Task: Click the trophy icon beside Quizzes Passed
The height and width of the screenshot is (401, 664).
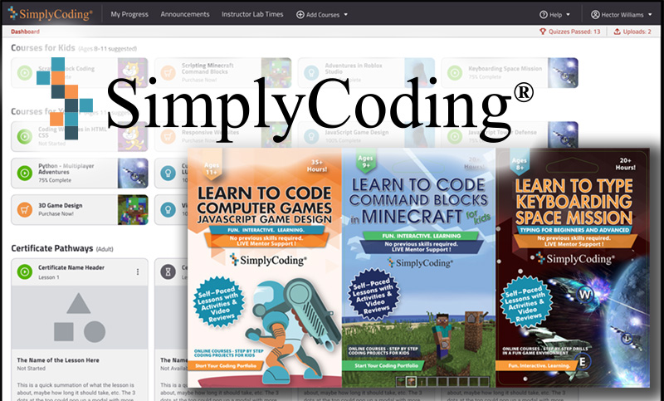Action: (543, 32)
